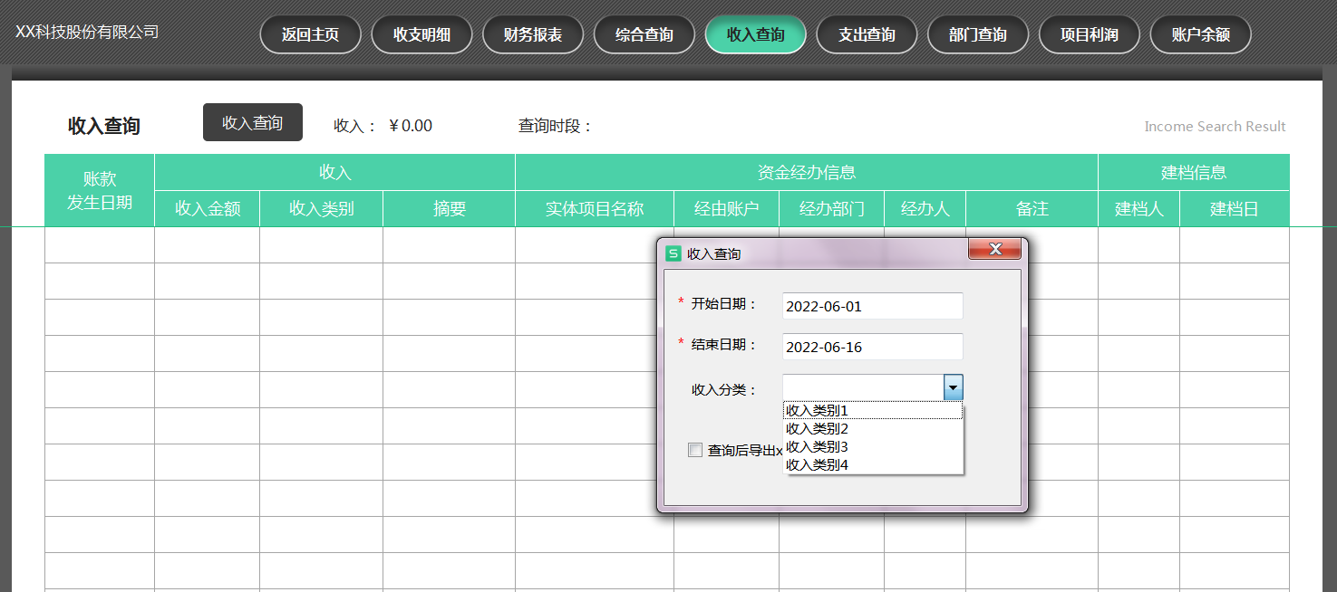Image resolution: width=1337 pixels, height=592 pixels.
Task: Open the 综合查询 tab
Action: [644, 35]
